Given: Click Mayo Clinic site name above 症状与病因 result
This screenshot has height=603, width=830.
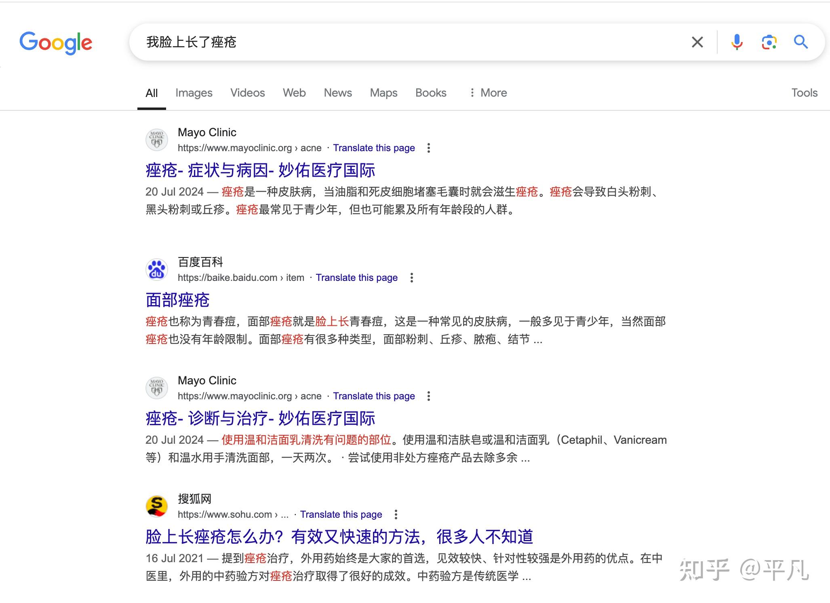Looking at the screenshot, I should [207, 133].
